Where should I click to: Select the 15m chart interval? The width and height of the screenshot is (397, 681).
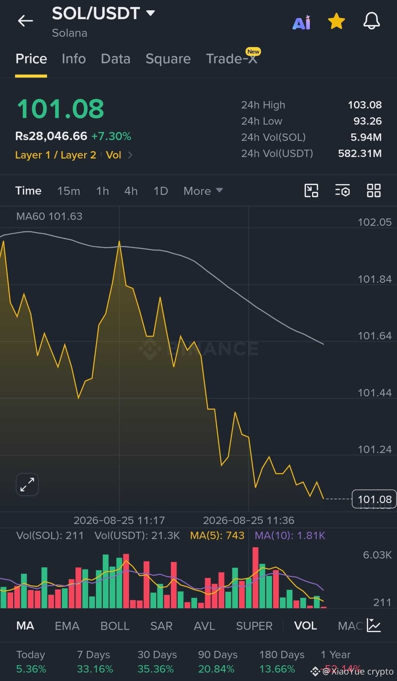pos(68,191)
